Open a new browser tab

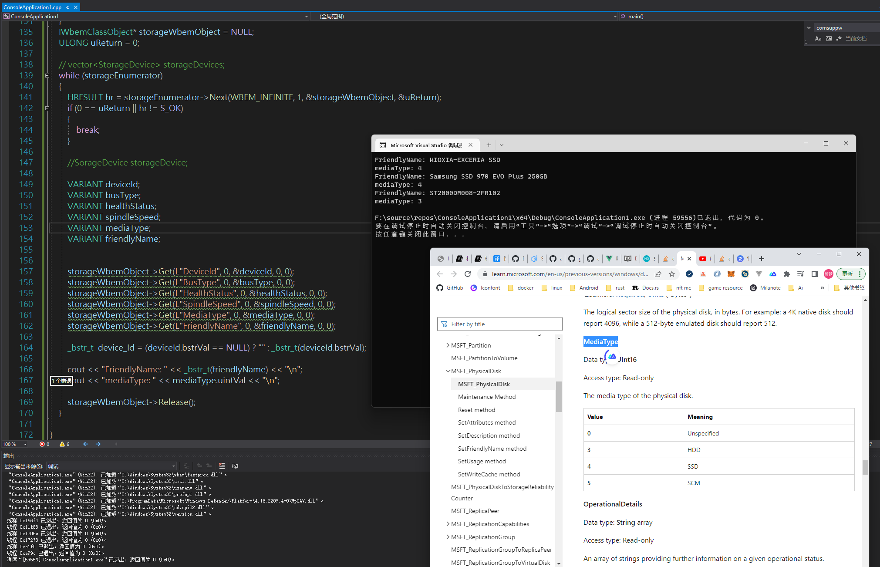point(761,259)
